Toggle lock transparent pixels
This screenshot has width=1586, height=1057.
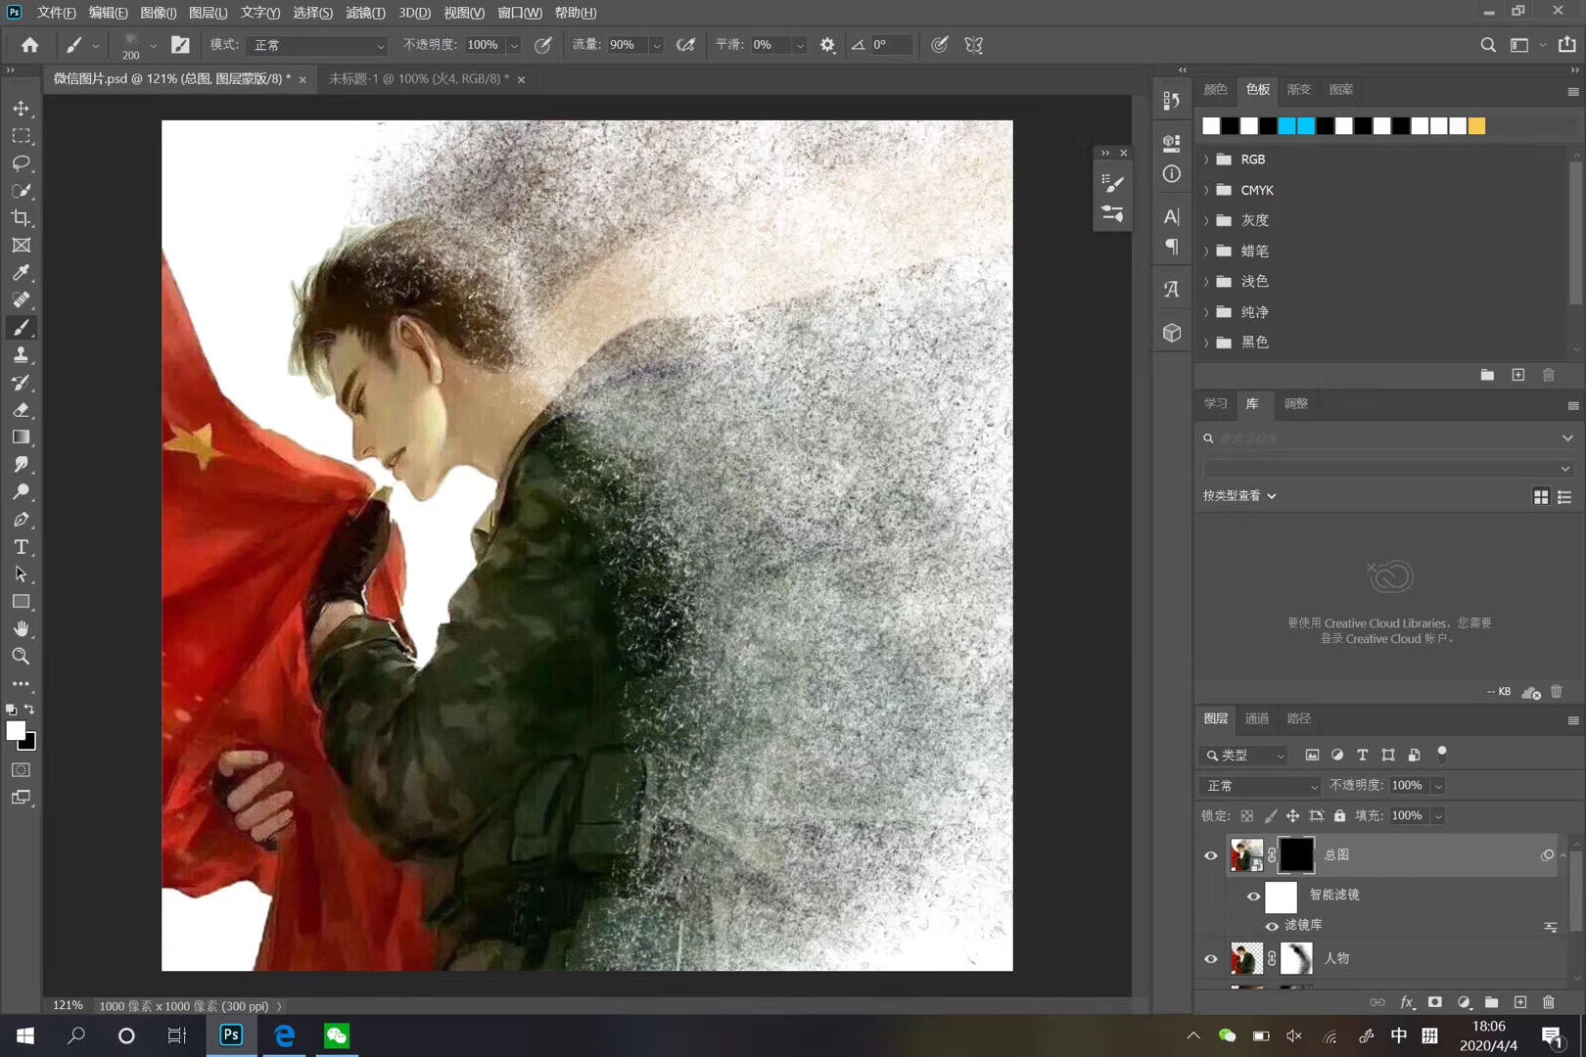(x=1246, y=815)
